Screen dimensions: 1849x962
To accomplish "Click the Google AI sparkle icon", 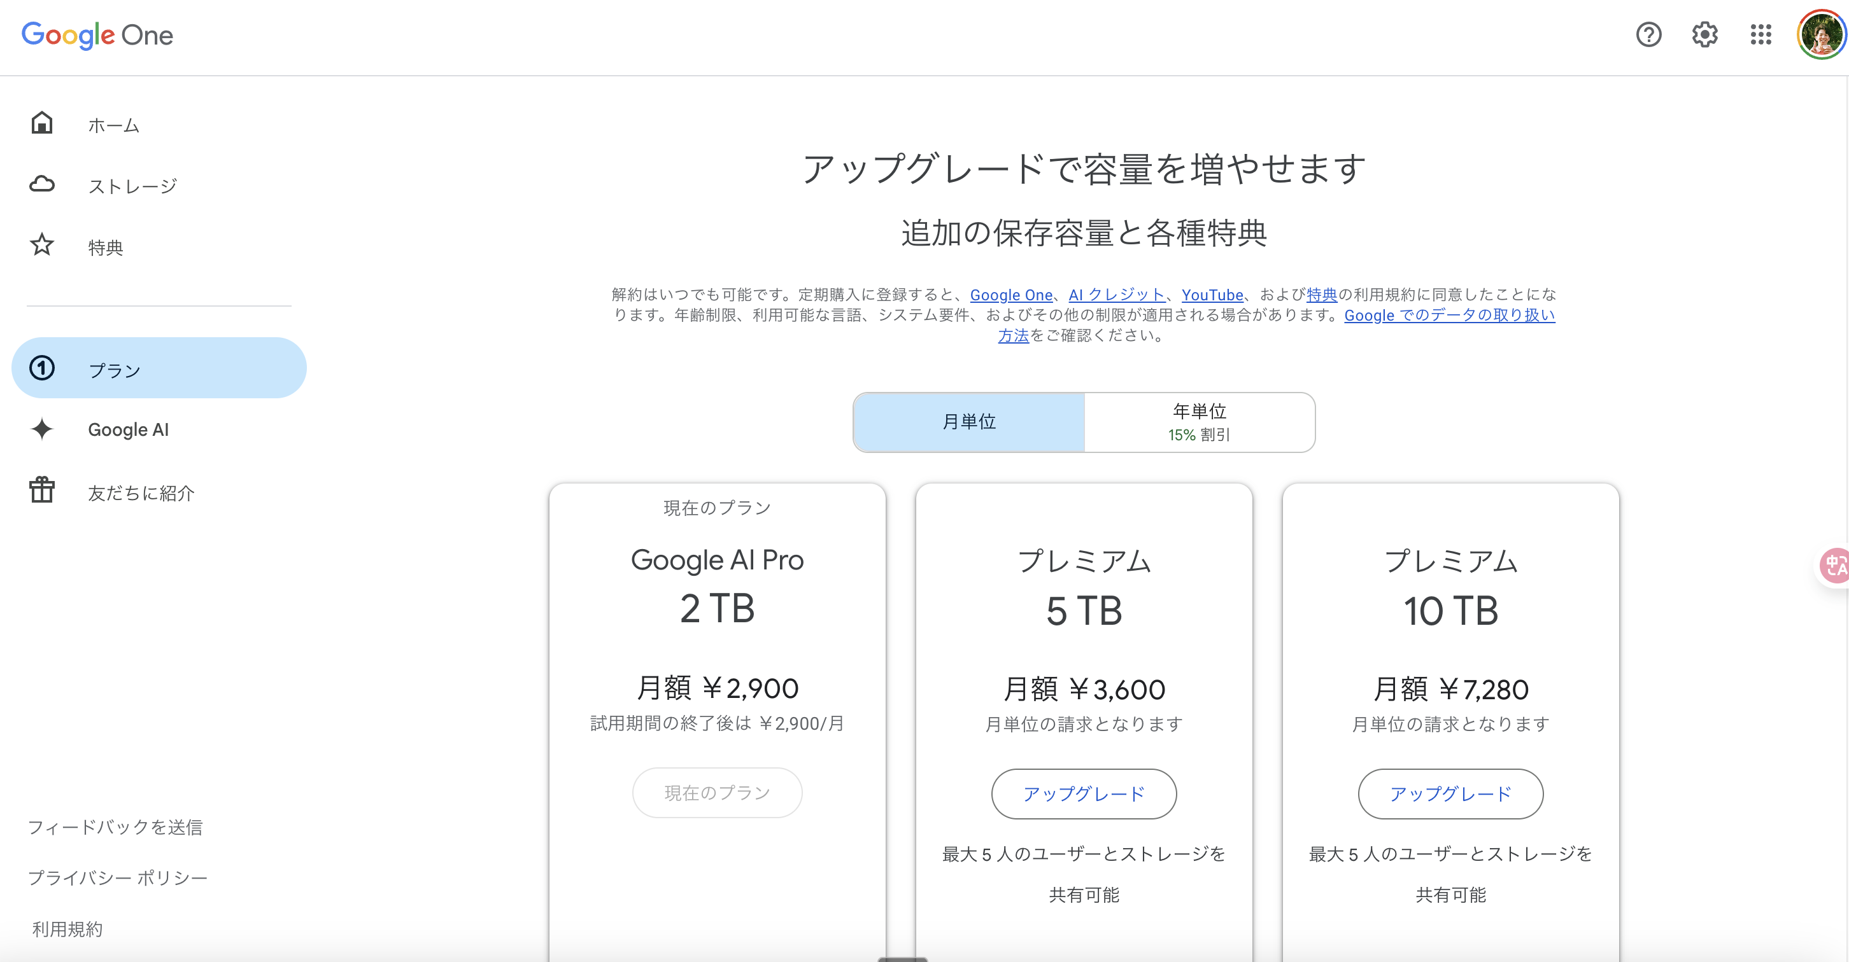I will (41, 429).
